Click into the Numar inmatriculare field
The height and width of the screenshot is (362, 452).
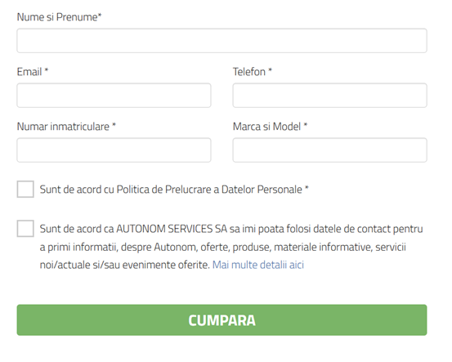[x=114, y=150]
